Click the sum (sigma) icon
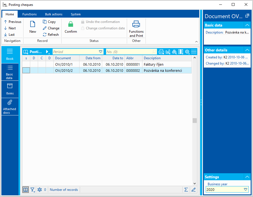This screenshot has width=253, height=197. (186, 190)
